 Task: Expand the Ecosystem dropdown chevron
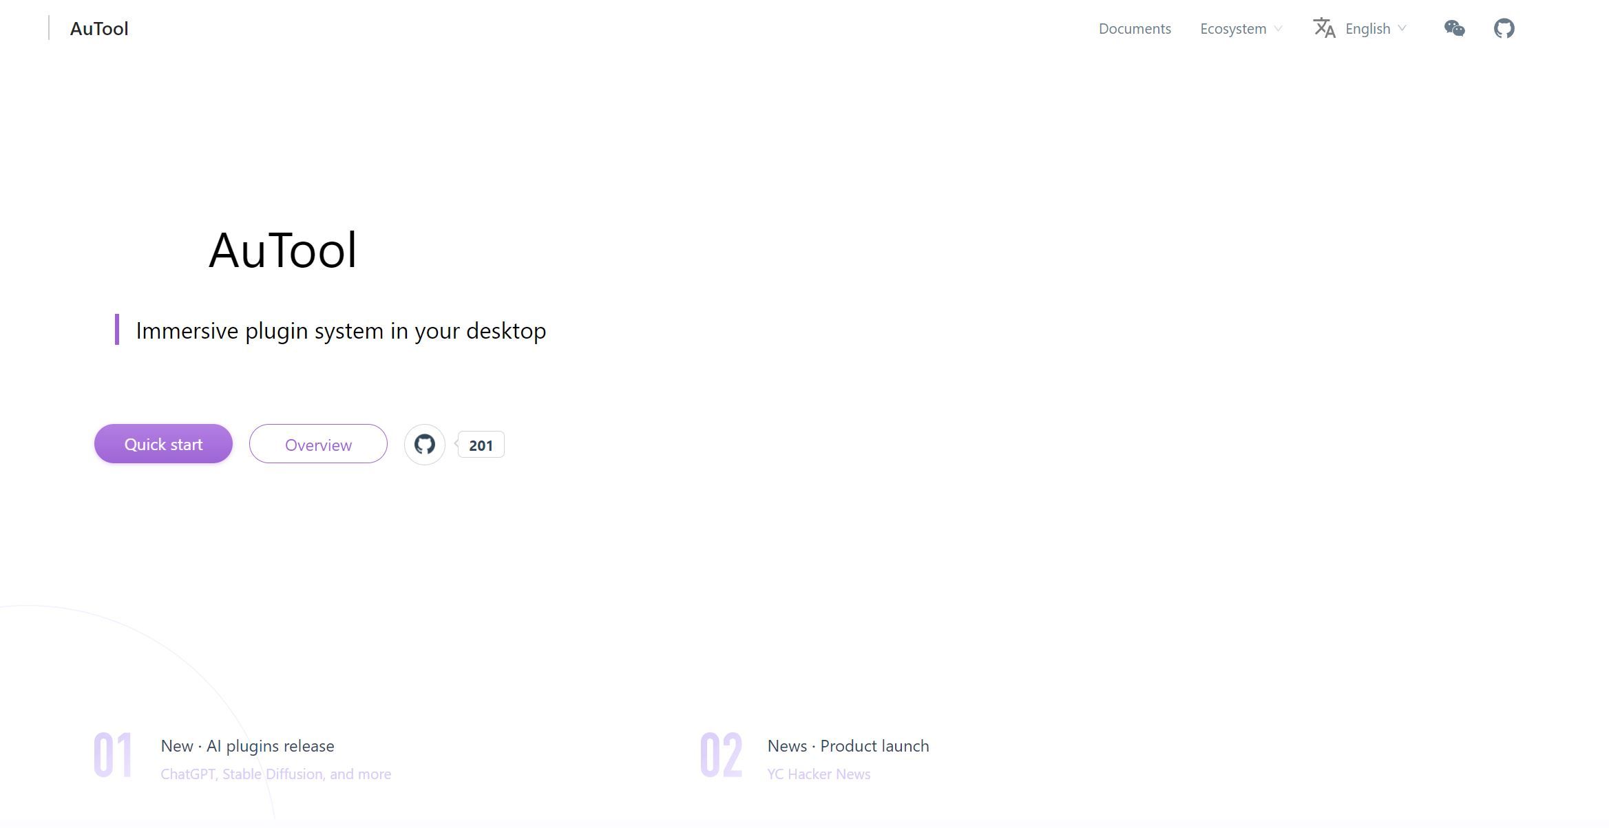(x=1278, y=29)
